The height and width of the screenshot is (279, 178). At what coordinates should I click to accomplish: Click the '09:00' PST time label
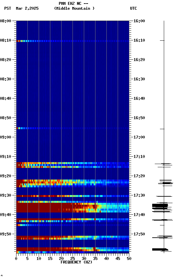pyautogui.click(x=5, y=137)
